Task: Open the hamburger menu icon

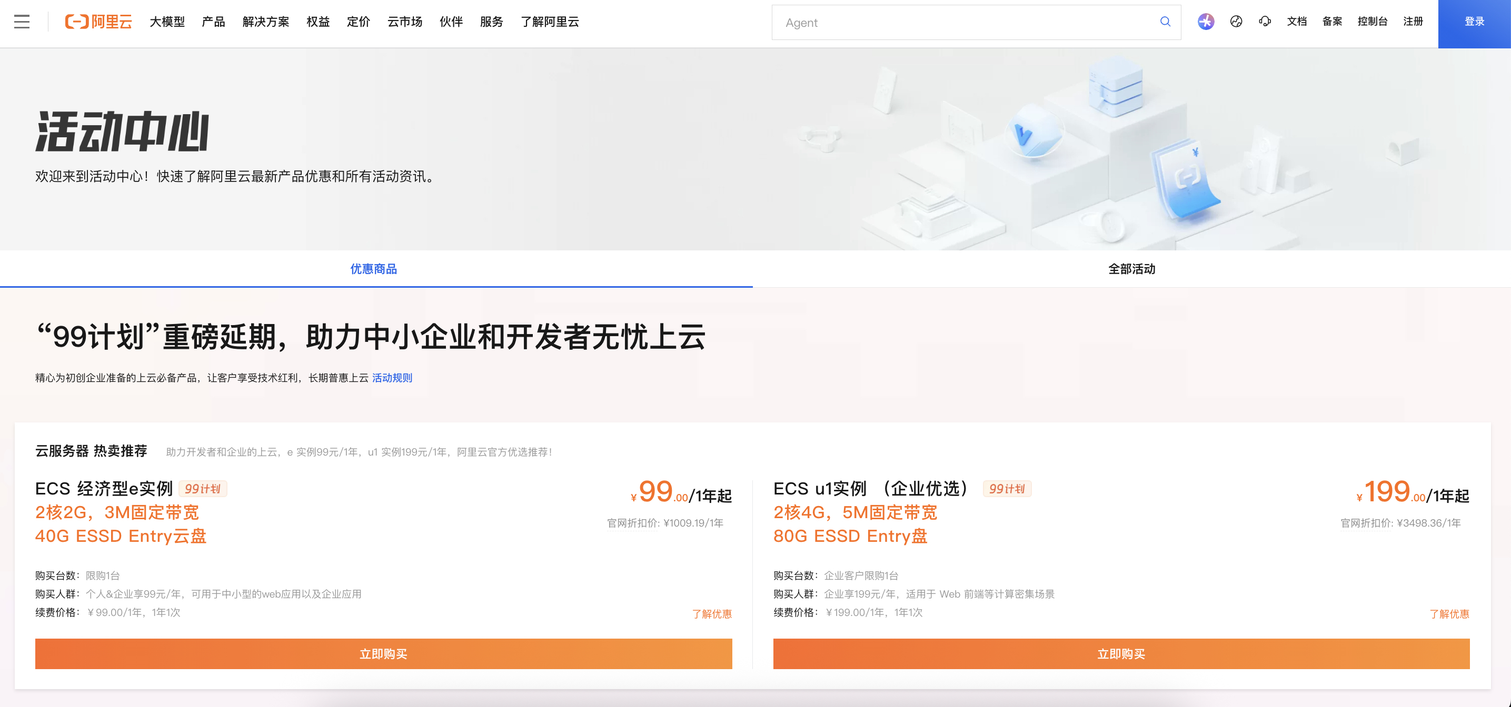Action: tap(22, 22)
